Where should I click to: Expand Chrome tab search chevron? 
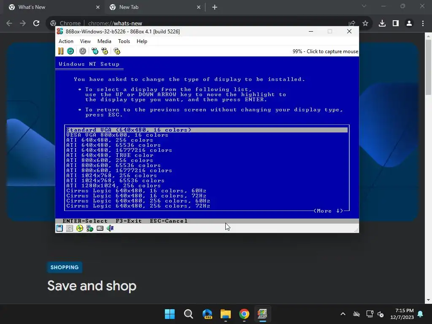(x=364, y=6)
